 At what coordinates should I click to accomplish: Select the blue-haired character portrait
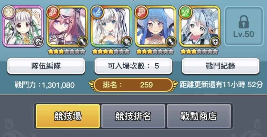(x=156, y=26)
